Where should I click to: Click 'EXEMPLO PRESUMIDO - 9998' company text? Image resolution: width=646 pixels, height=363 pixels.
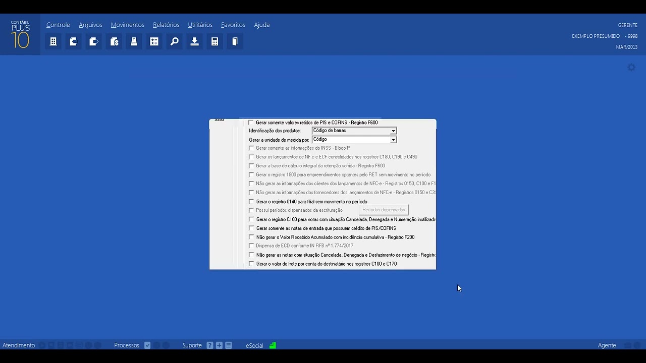tap(605, 36)
